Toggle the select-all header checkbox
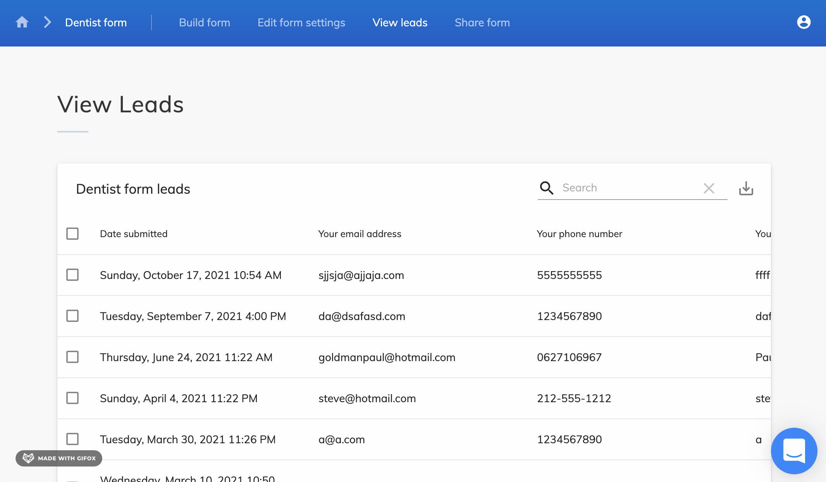826x482 pixels. click(72, 234)
